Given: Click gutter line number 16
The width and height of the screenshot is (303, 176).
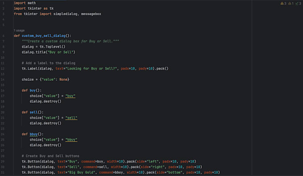Looking at the screenshot, I should 3,90.
